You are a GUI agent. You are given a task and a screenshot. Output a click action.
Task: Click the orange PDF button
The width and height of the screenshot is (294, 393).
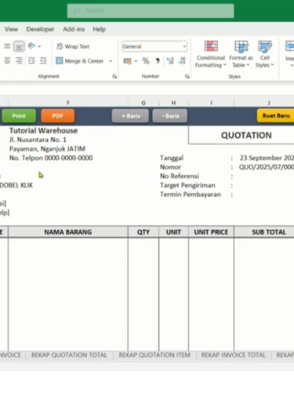point(58,116)
